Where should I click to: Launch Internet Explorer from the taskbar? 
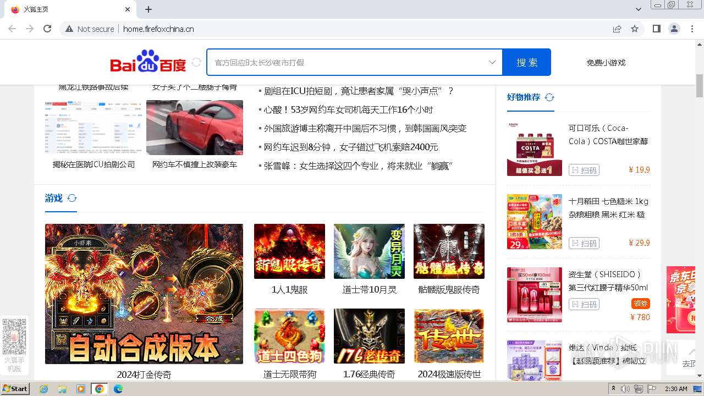tap(43, 389)
